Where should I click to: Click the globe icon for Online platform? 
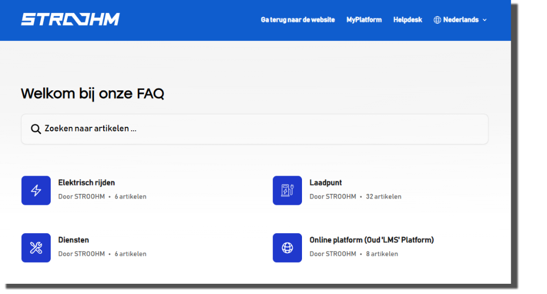(287, 248)
